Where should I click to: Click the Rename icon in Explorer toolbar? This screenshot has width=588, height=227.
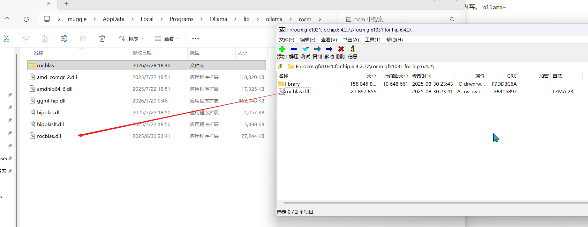click(64, 39)
